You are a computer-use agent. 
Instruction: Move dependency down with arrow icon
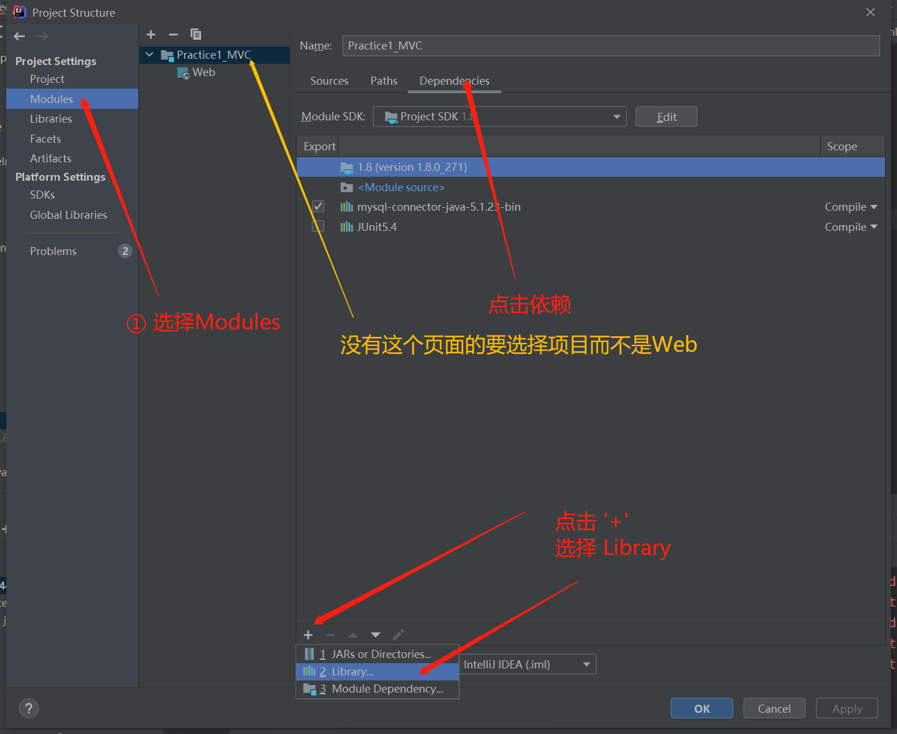coord(376,635)
